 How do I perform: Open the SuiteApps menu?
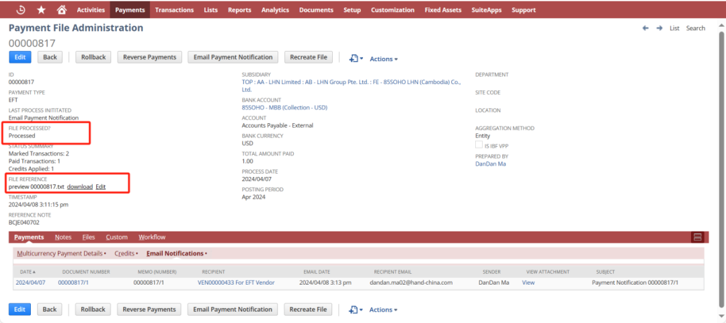(487, 9)
